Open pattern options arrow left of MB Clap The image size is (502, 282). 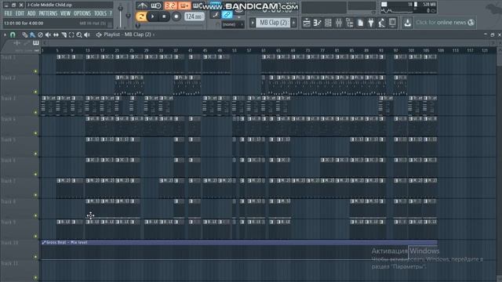click(253, 23)
